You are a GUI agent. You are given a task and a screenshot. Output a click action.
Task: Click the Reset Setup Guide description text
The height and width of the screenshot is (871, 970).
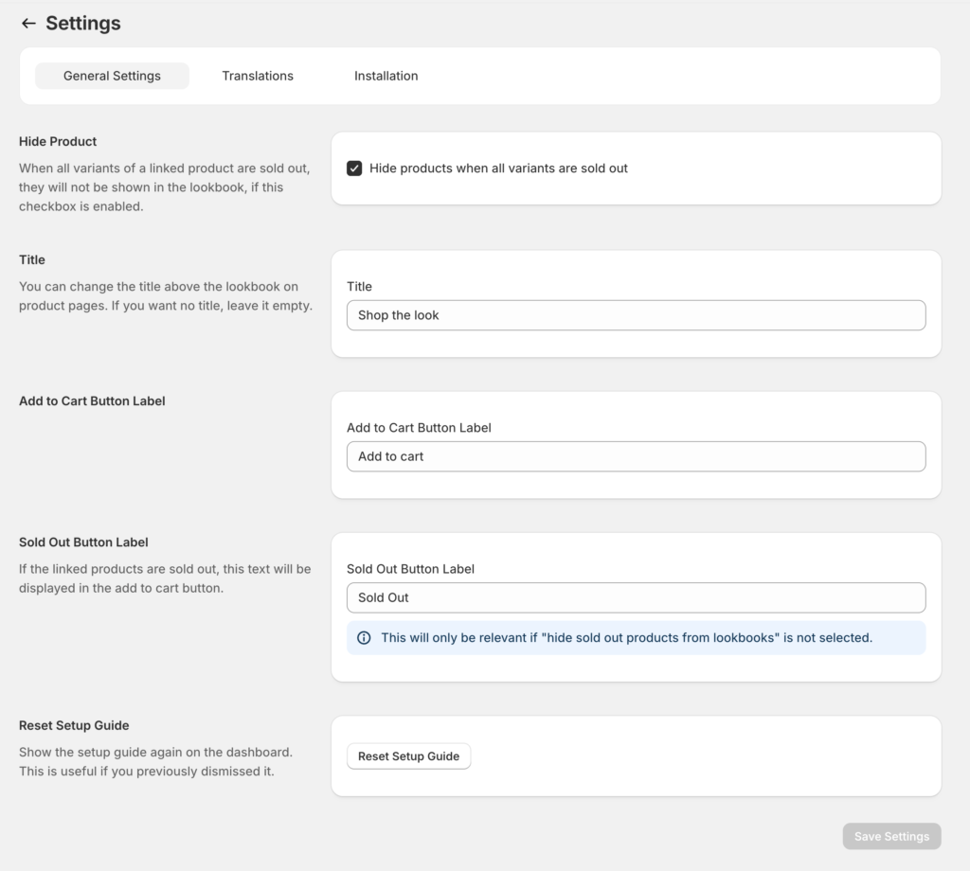click(155, 761)
